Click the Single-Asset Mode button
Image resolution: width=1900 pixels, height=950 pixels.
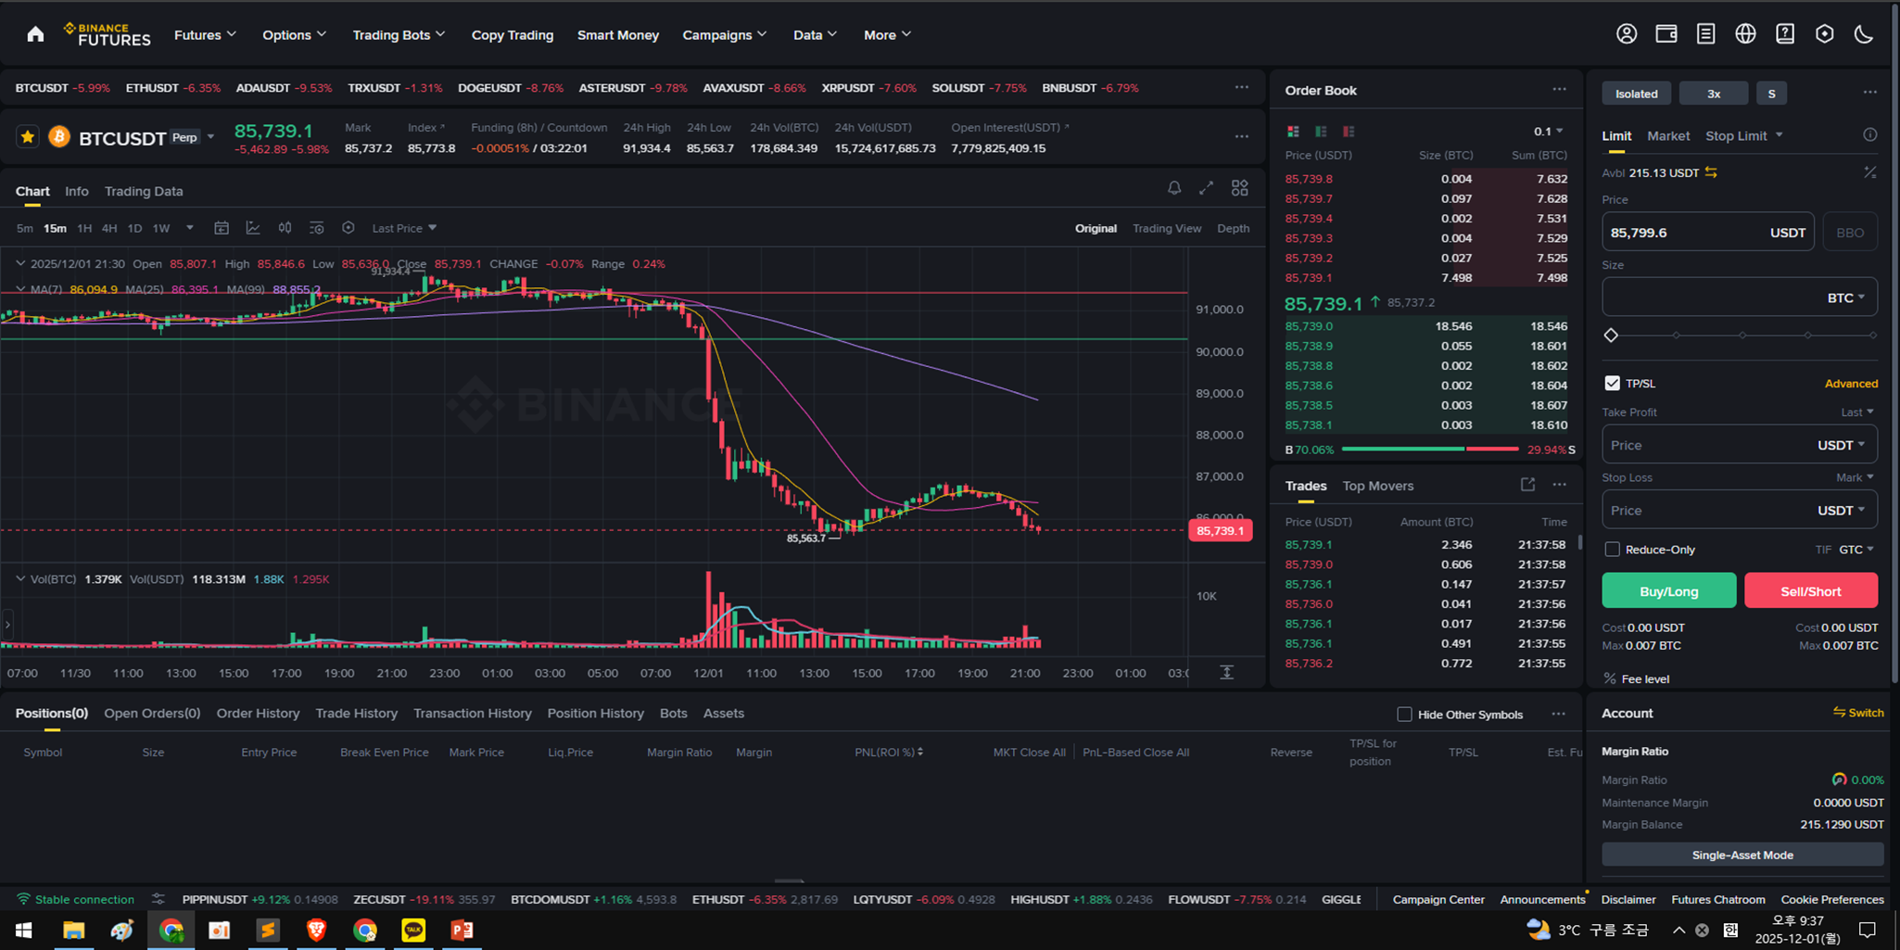tap(1742, 855)
